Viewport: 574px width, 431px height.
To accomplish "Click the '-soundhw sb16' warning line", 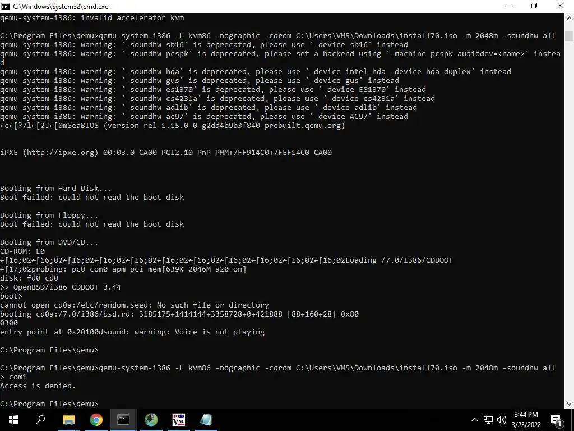I will pyautogui.click(x=204, y=44).
